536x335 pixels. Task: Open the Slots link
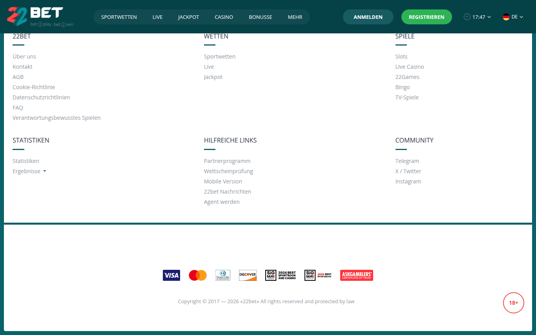tap(401, 57)
